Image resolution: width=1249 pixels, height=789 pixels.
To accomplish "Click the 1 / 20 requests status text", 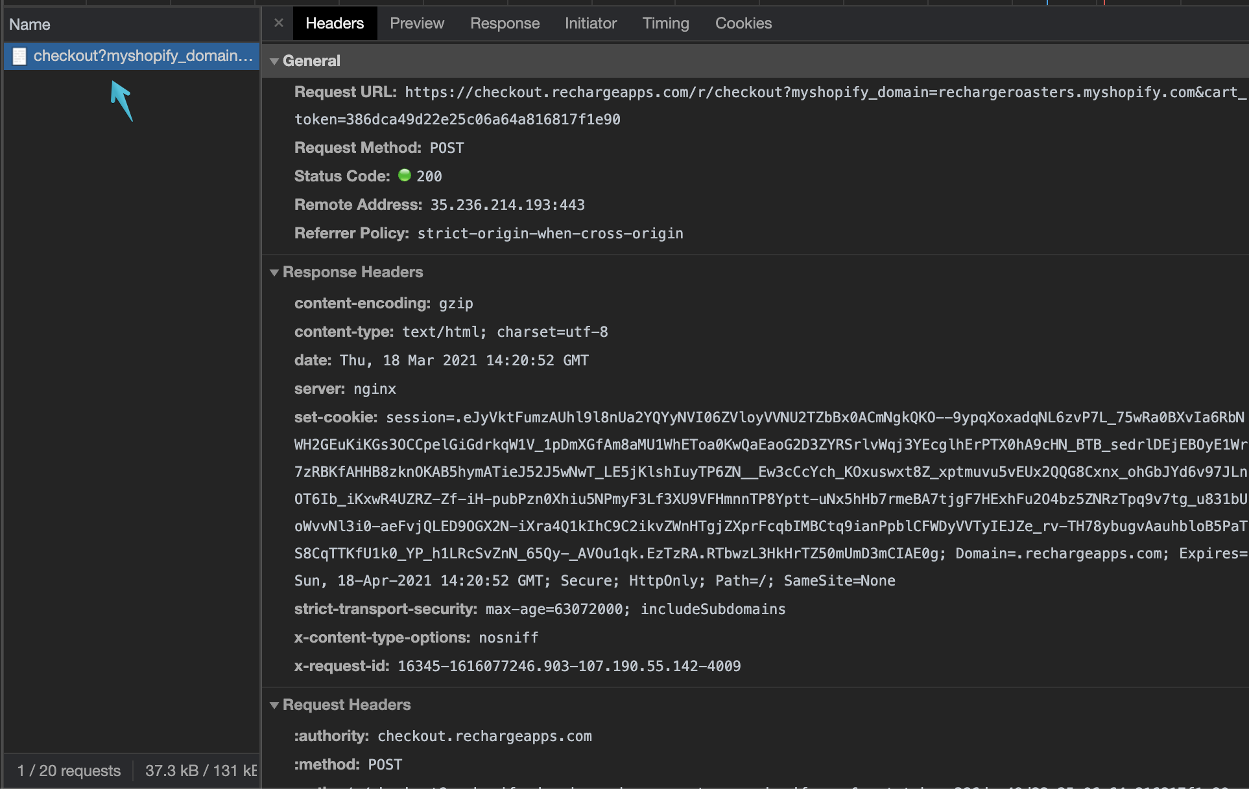I will point(69,771).
